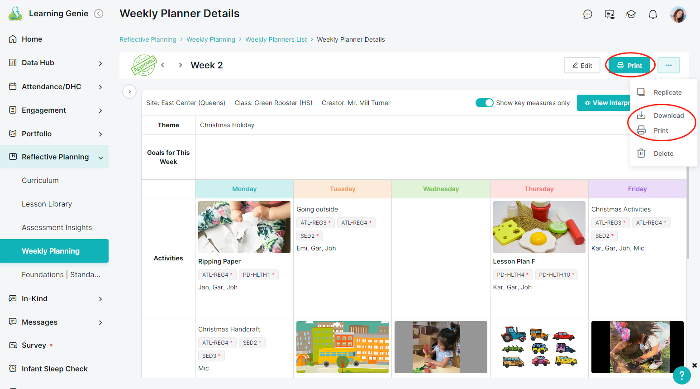Screen dimensions: 700x389
Task: Go to previous week arrow
Action: (x=163, y=65)
